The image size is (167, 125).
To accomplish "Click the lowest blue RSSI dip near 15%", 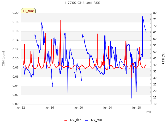I will [131, 98].
